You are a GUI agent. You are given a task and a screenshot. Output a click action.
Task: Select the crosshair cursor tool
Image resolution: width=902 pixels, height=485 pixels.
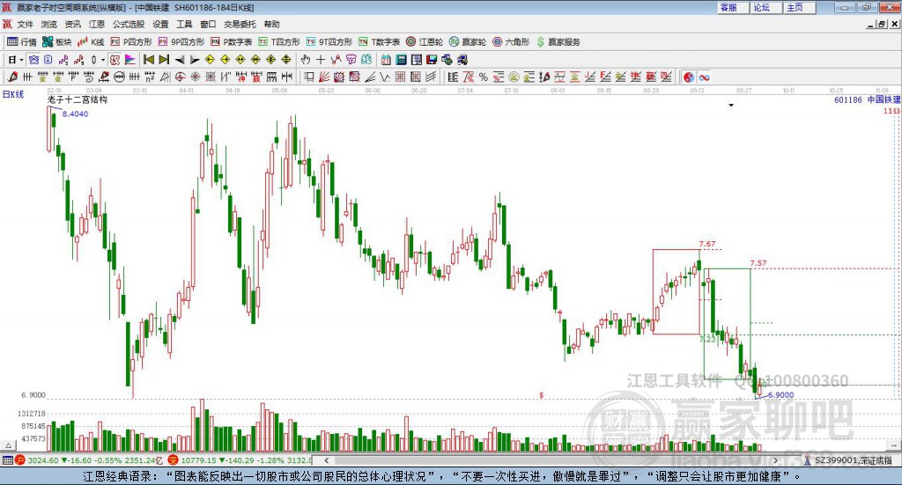click(x=321, y=60)
